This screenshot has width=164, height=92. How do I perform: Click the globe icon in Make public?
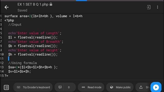(x=111, y=87)
